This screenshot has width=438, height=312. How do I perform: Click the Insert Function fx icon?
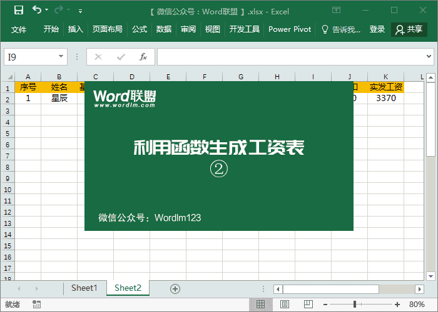(x=143, y=57)
